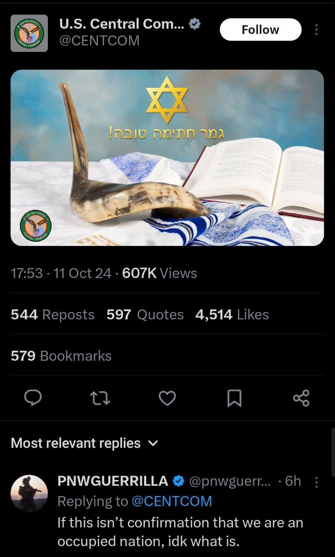Tap the reply speech bubble icon
Viewport: 335px width, 557px height.
coord(32,398)
